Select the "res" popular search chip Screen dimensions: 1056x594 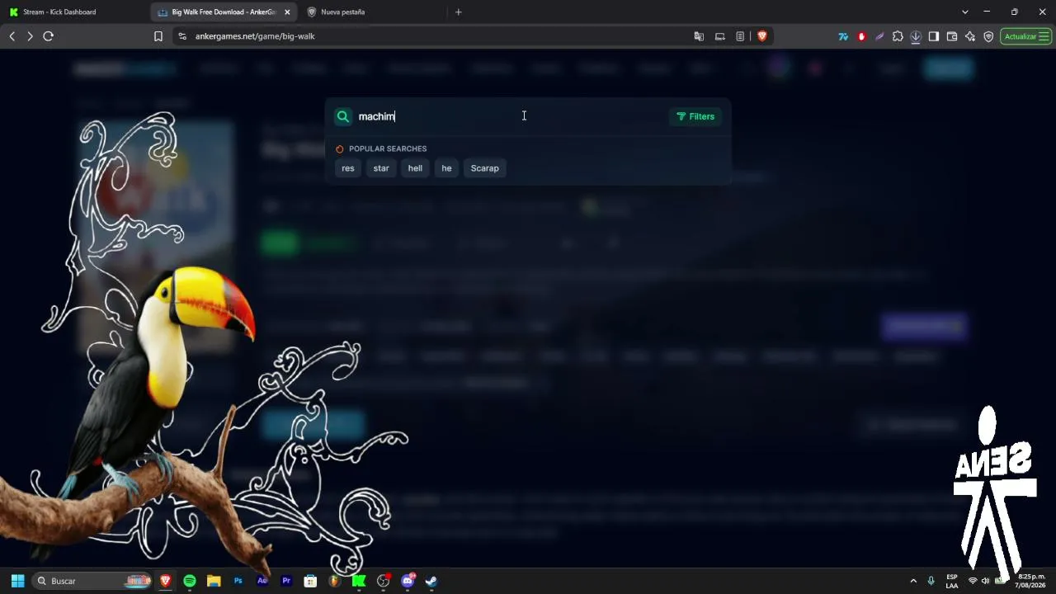coord(348,168)
